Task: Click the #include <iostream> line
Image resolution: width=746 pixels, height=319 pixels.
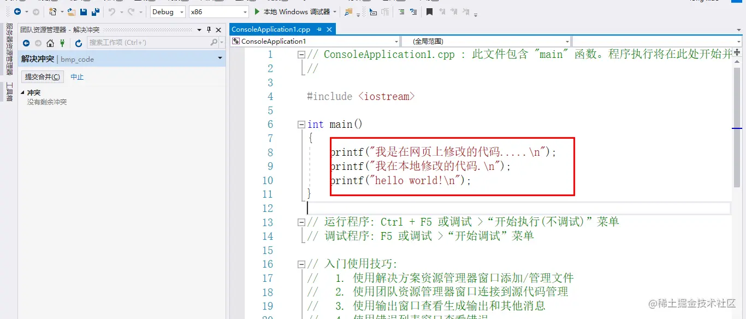Action: click(x=361, y=97)
